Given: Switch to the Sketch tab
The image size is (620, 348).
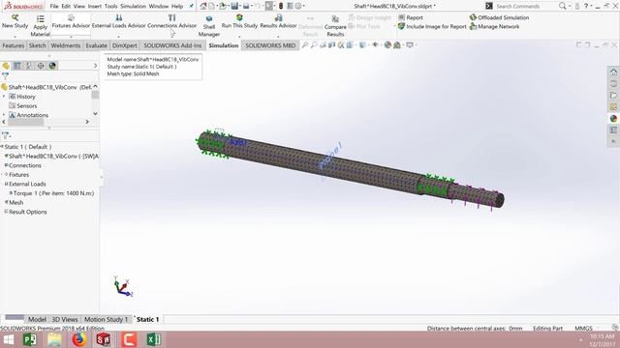Looking at the screenshot, I should tap(38, 45).
